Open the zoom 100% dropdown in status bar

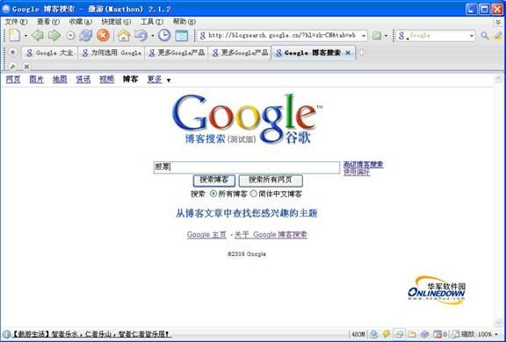496,335
